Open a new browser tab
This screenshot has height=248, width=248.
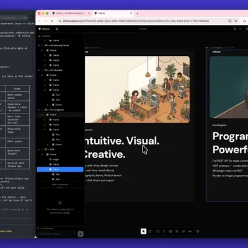(137, 13)
